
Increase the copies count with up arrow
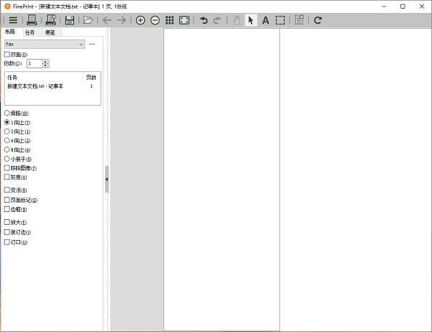45,61
